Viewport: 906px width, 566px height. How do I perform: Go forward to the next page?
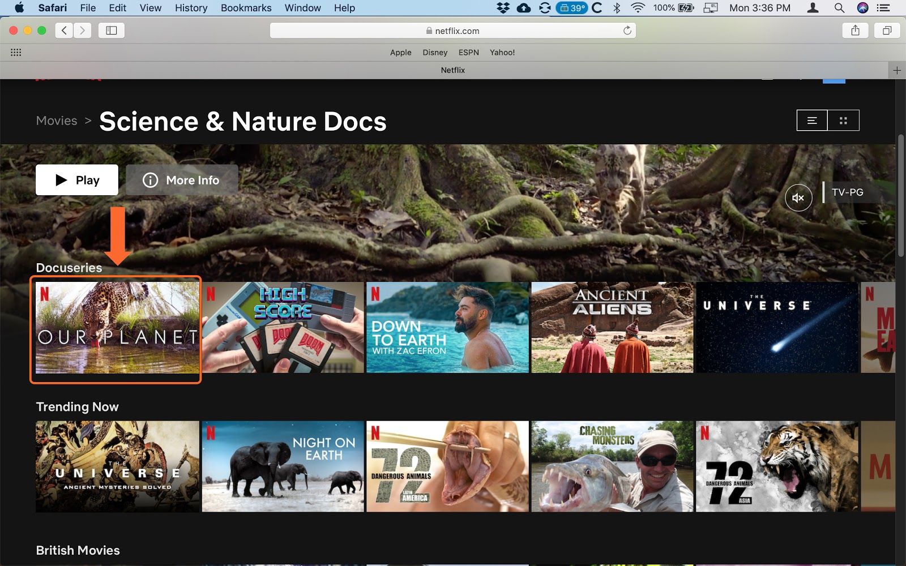(x=82, y=31)
